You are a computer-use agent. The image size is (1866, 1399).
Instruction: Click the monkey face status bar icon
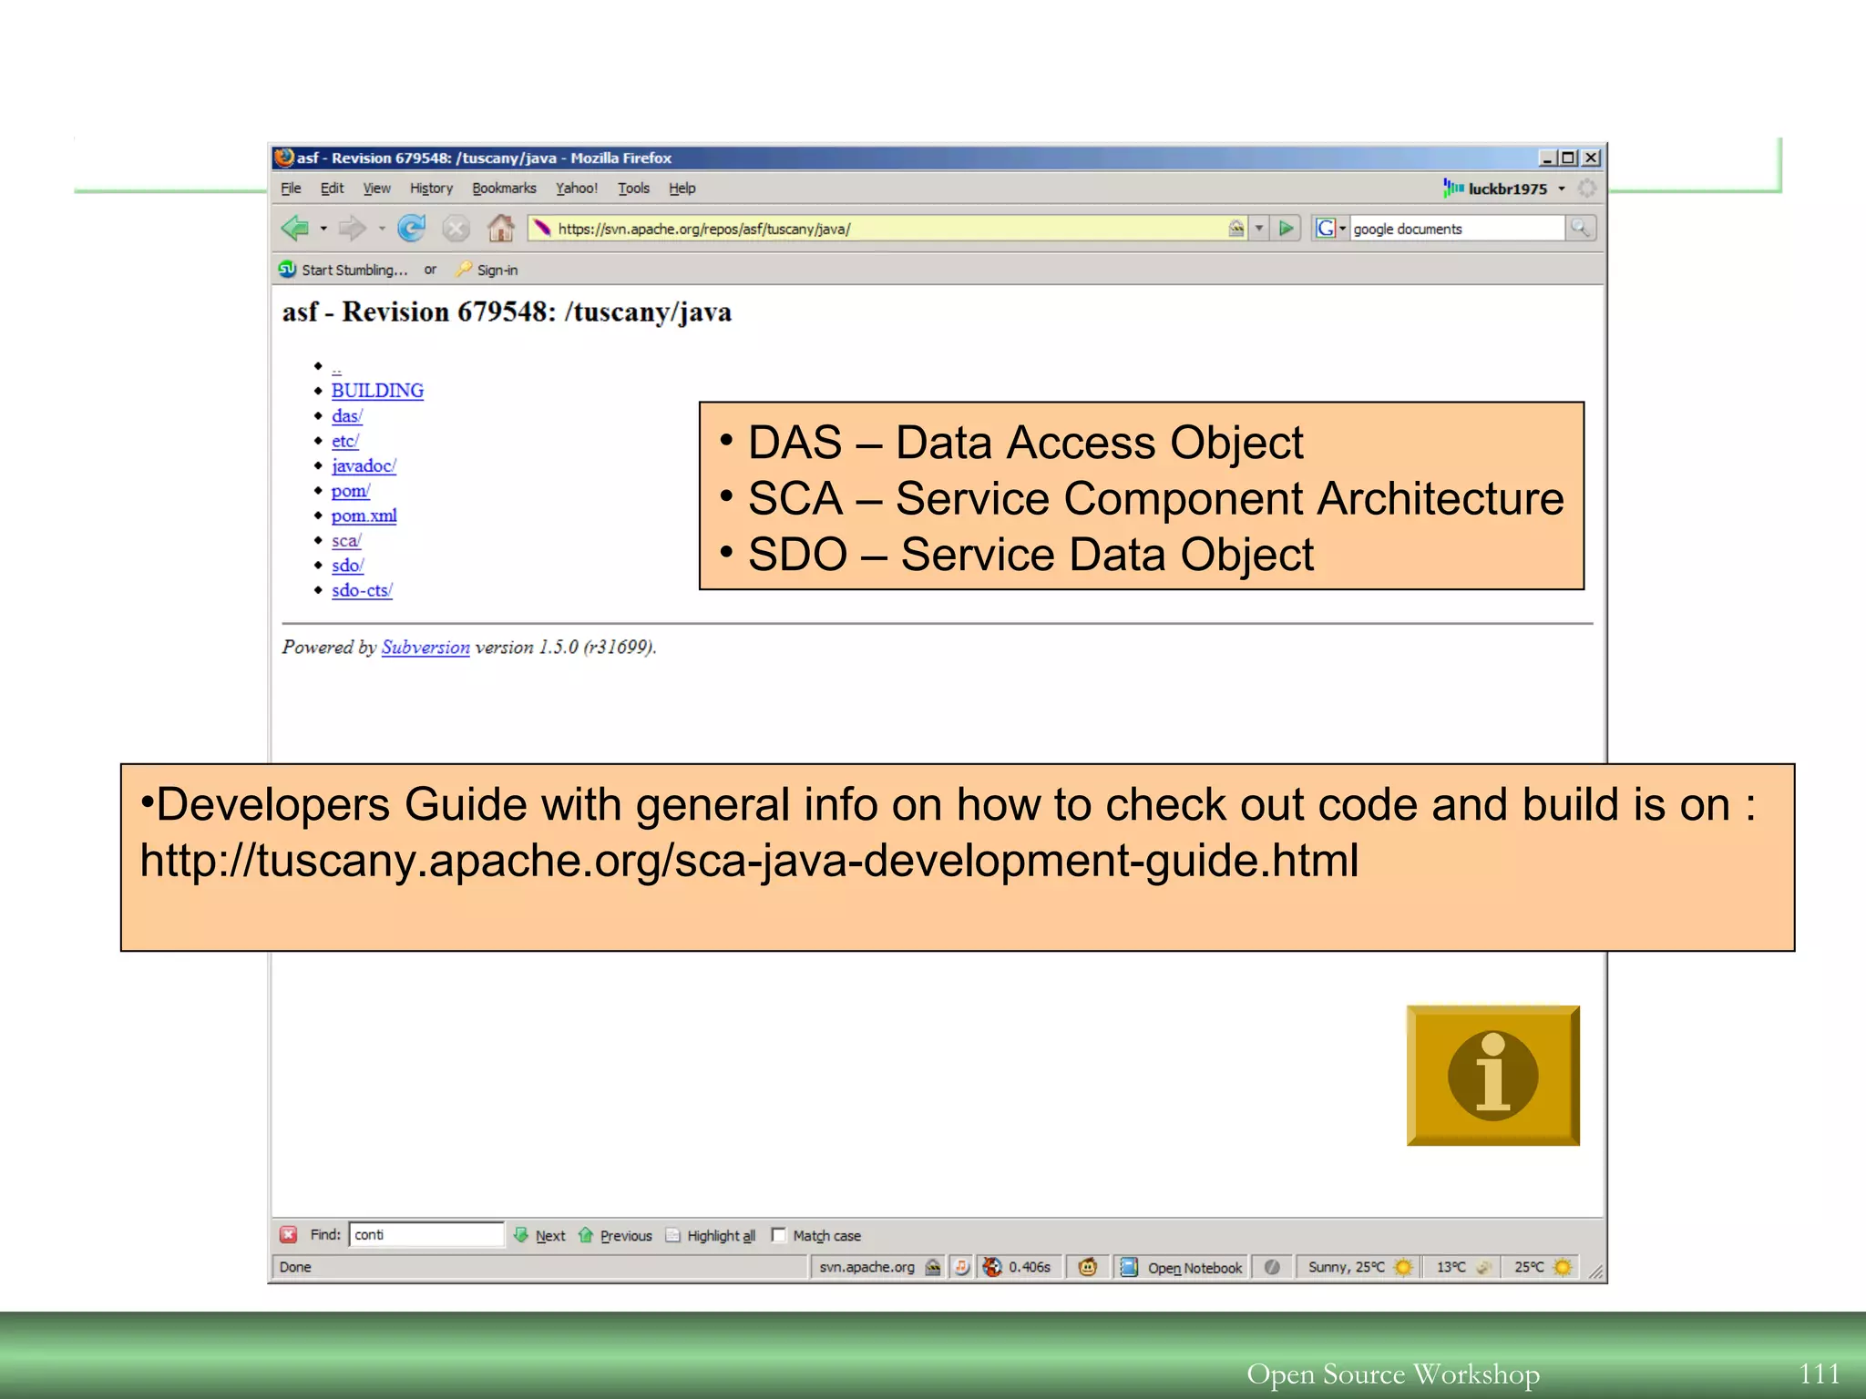[1087, 1267]
